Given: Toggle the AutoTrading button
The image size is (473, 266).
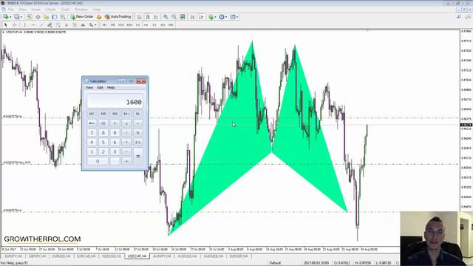Looking at the screenshot, I should click(118, 17).
